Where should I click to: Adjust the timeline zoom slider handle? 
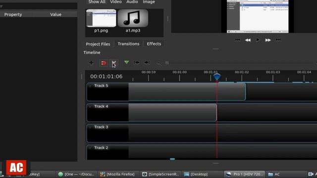(167, 63)
